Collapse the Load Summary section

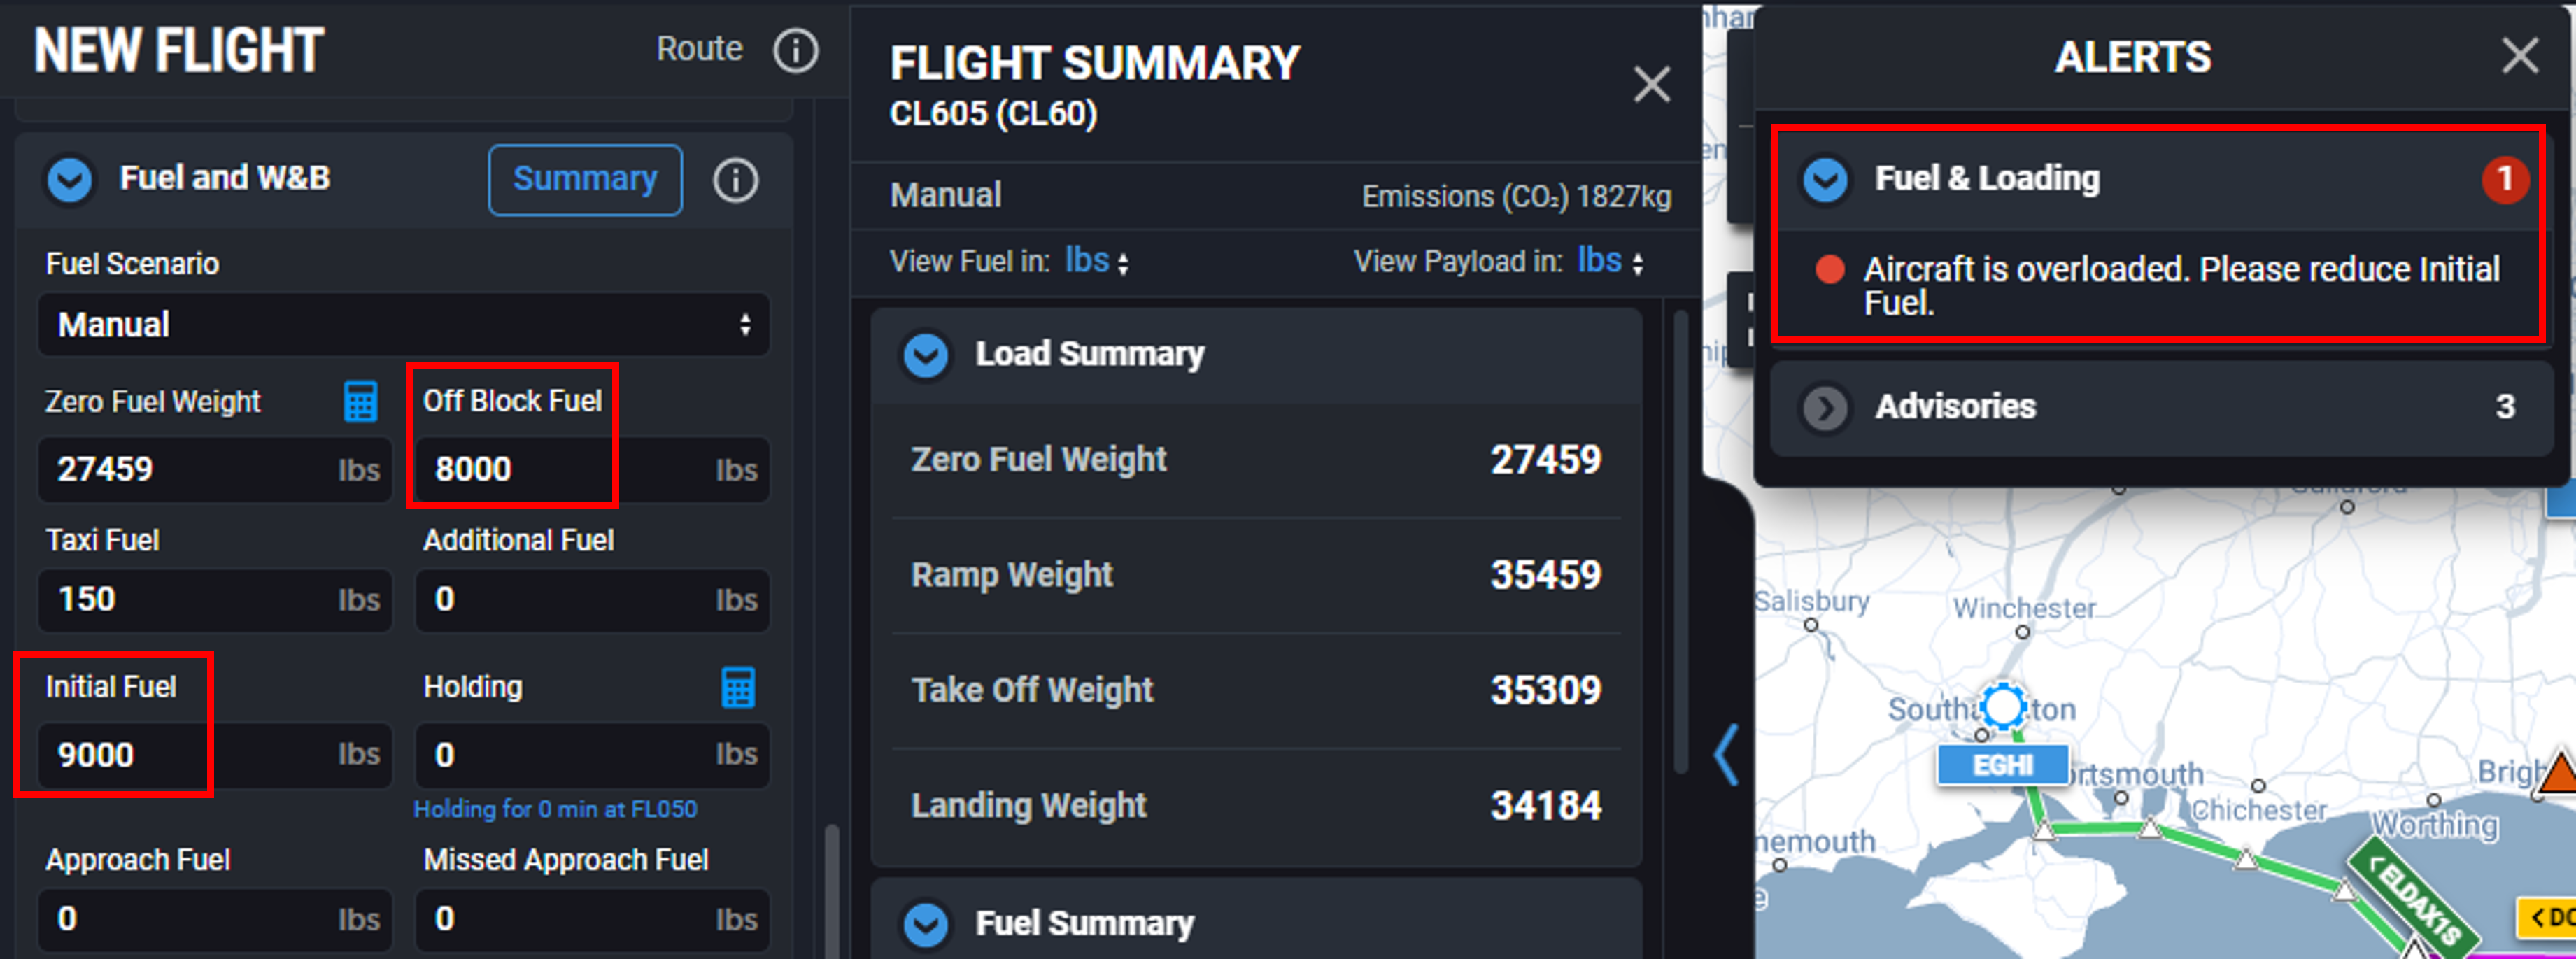tap(925, 354)
